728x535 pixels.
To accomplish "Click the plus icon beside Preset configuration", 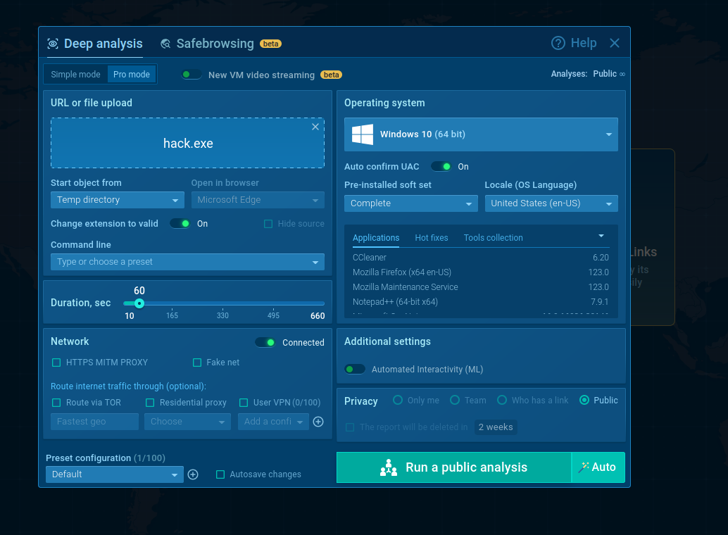I will (x=193, y=474).
